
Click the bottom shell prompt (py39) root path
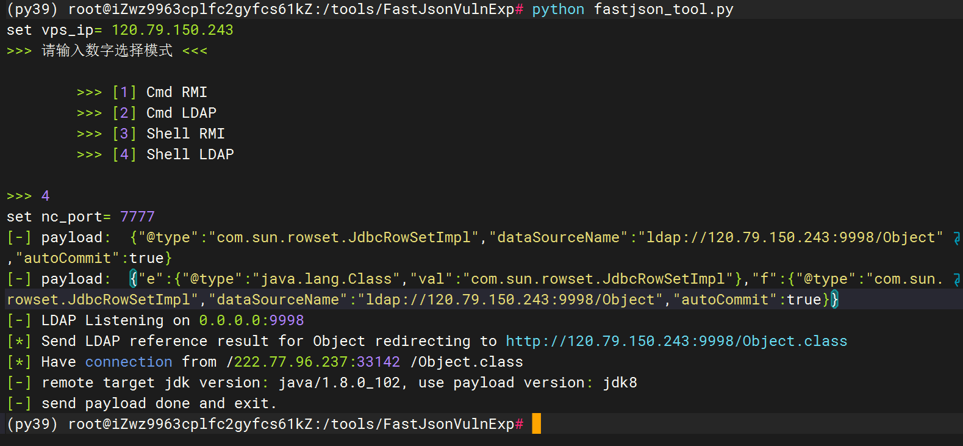[265, 424]
